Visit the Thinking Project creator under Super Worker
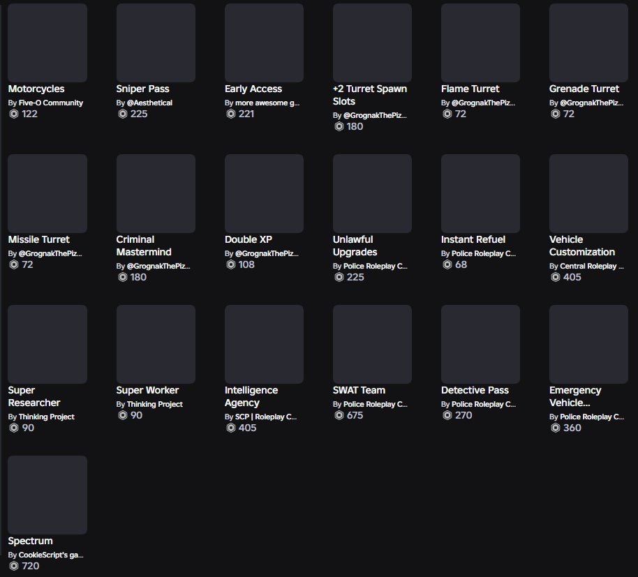Image resolution: width=638 pixels, height=577 pixels. (x=155, y=404)
